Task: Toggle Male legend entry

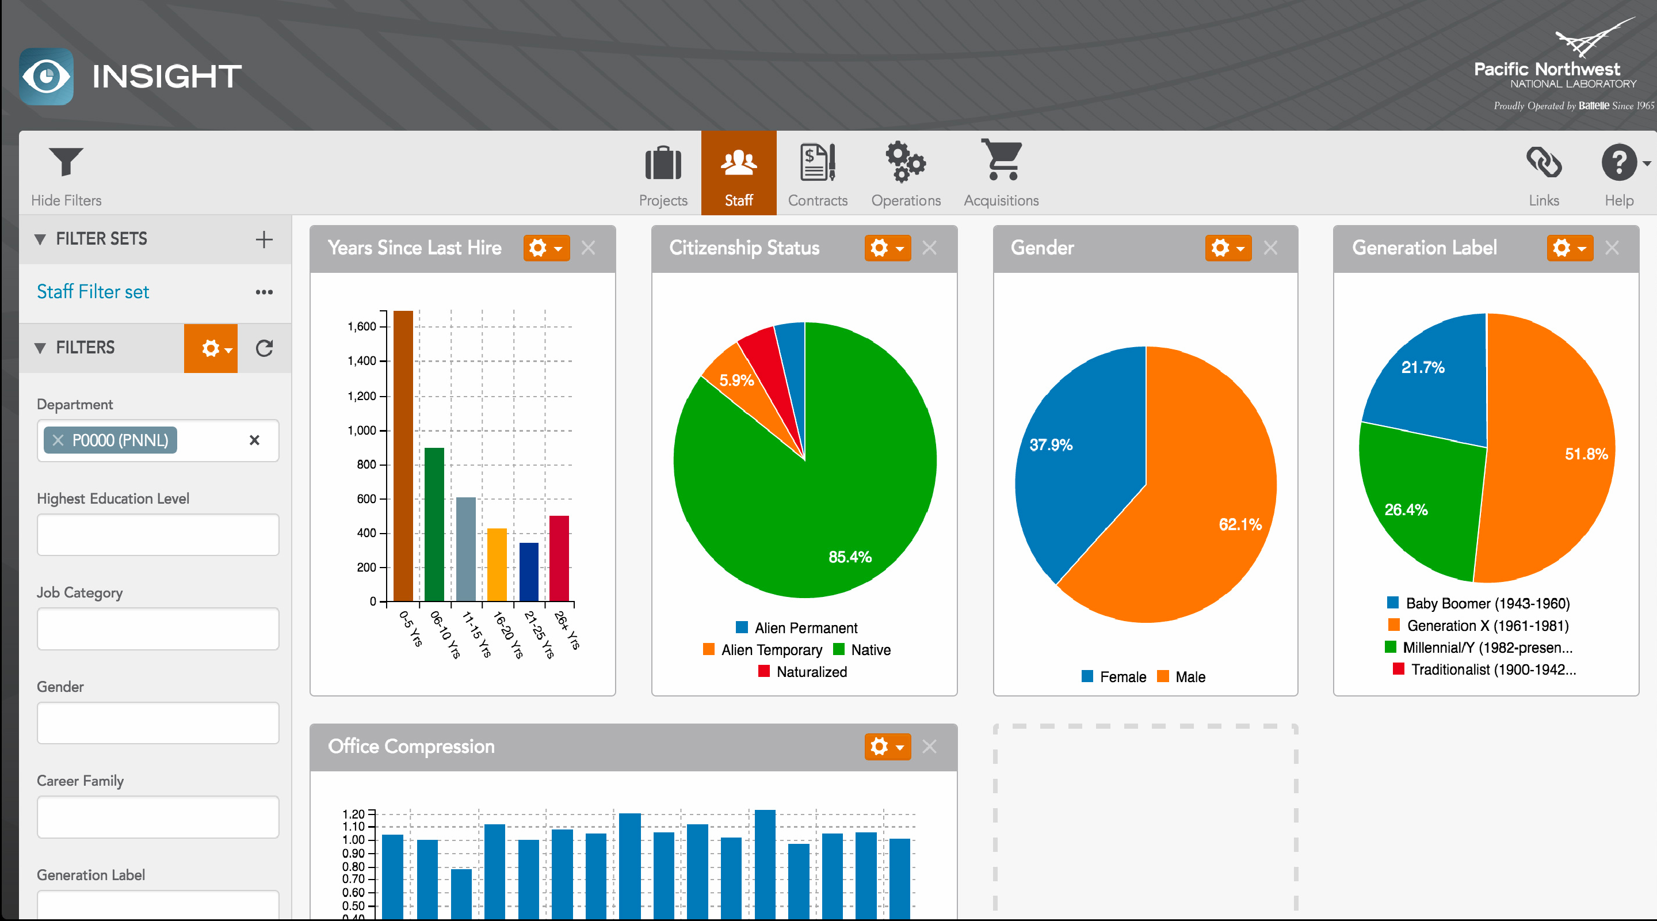Action: (x=1181, y=676)
